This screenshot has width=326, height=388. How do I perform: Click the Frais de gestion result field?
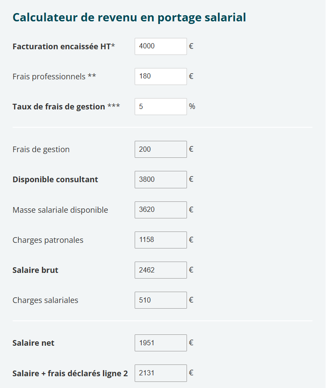pos(160,149)
